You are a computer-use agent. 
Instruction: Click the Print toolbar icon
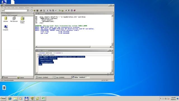pos(41,10)
